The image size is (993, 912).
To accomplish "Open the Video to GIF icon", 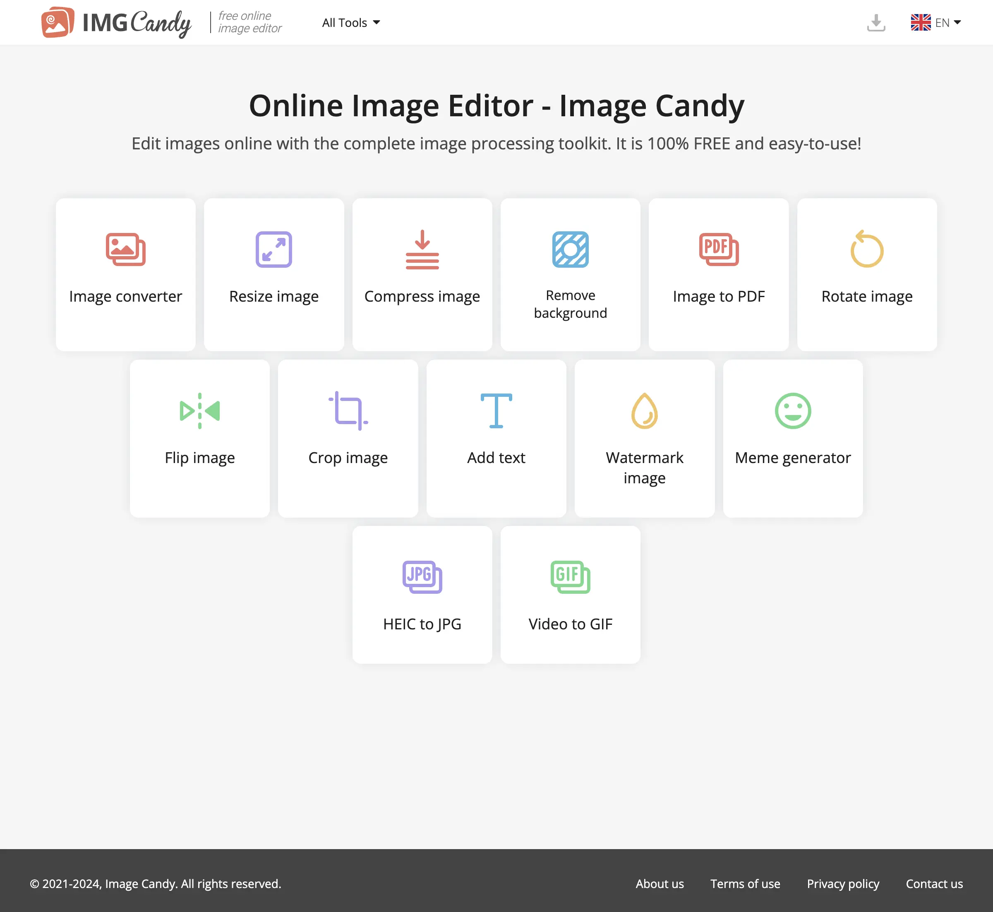I will coord(570,577).
